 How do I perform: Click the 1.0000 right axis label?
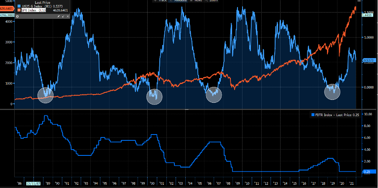point(368,37)
